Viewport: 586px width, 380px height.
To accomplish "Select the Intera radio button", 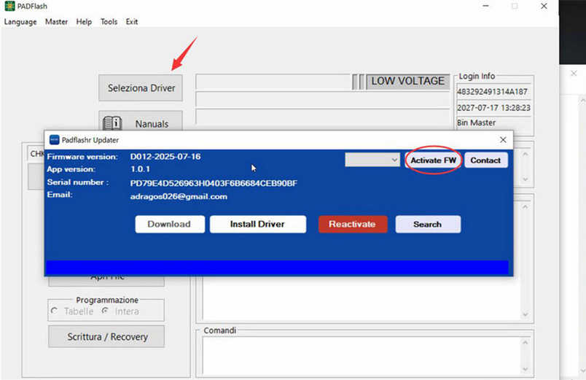I will pyautogui.click(x=106, y=311).
